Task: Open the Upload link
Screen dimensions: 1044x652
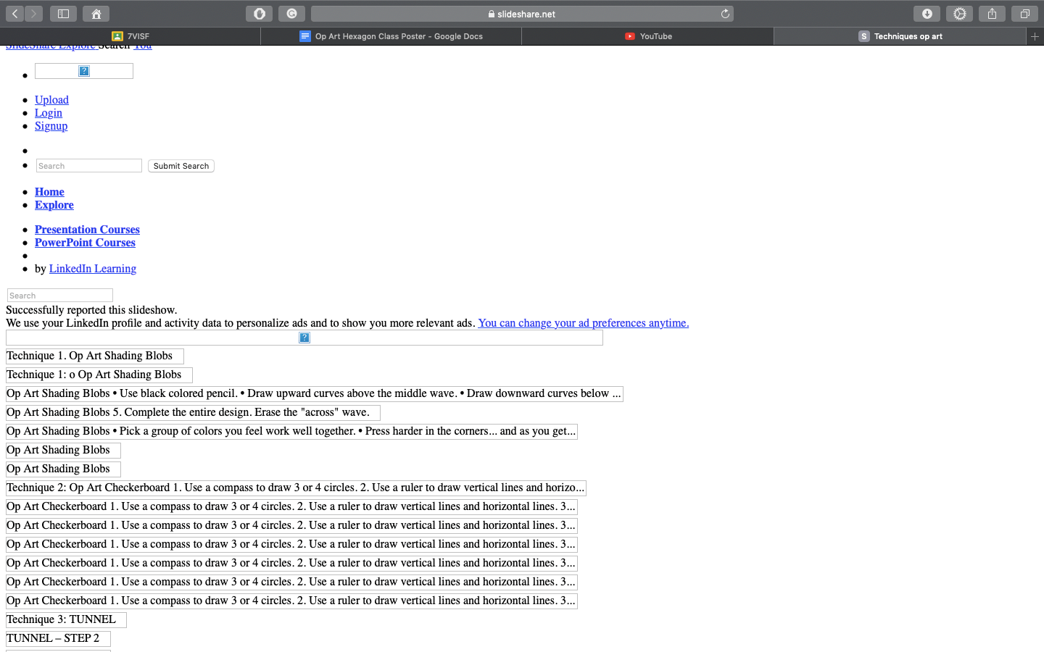Action: coord(51,99)
